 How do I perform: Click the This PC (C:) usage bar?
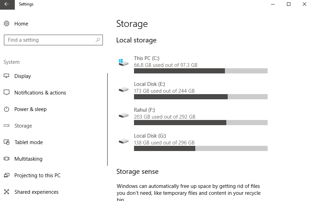point(200,71)
